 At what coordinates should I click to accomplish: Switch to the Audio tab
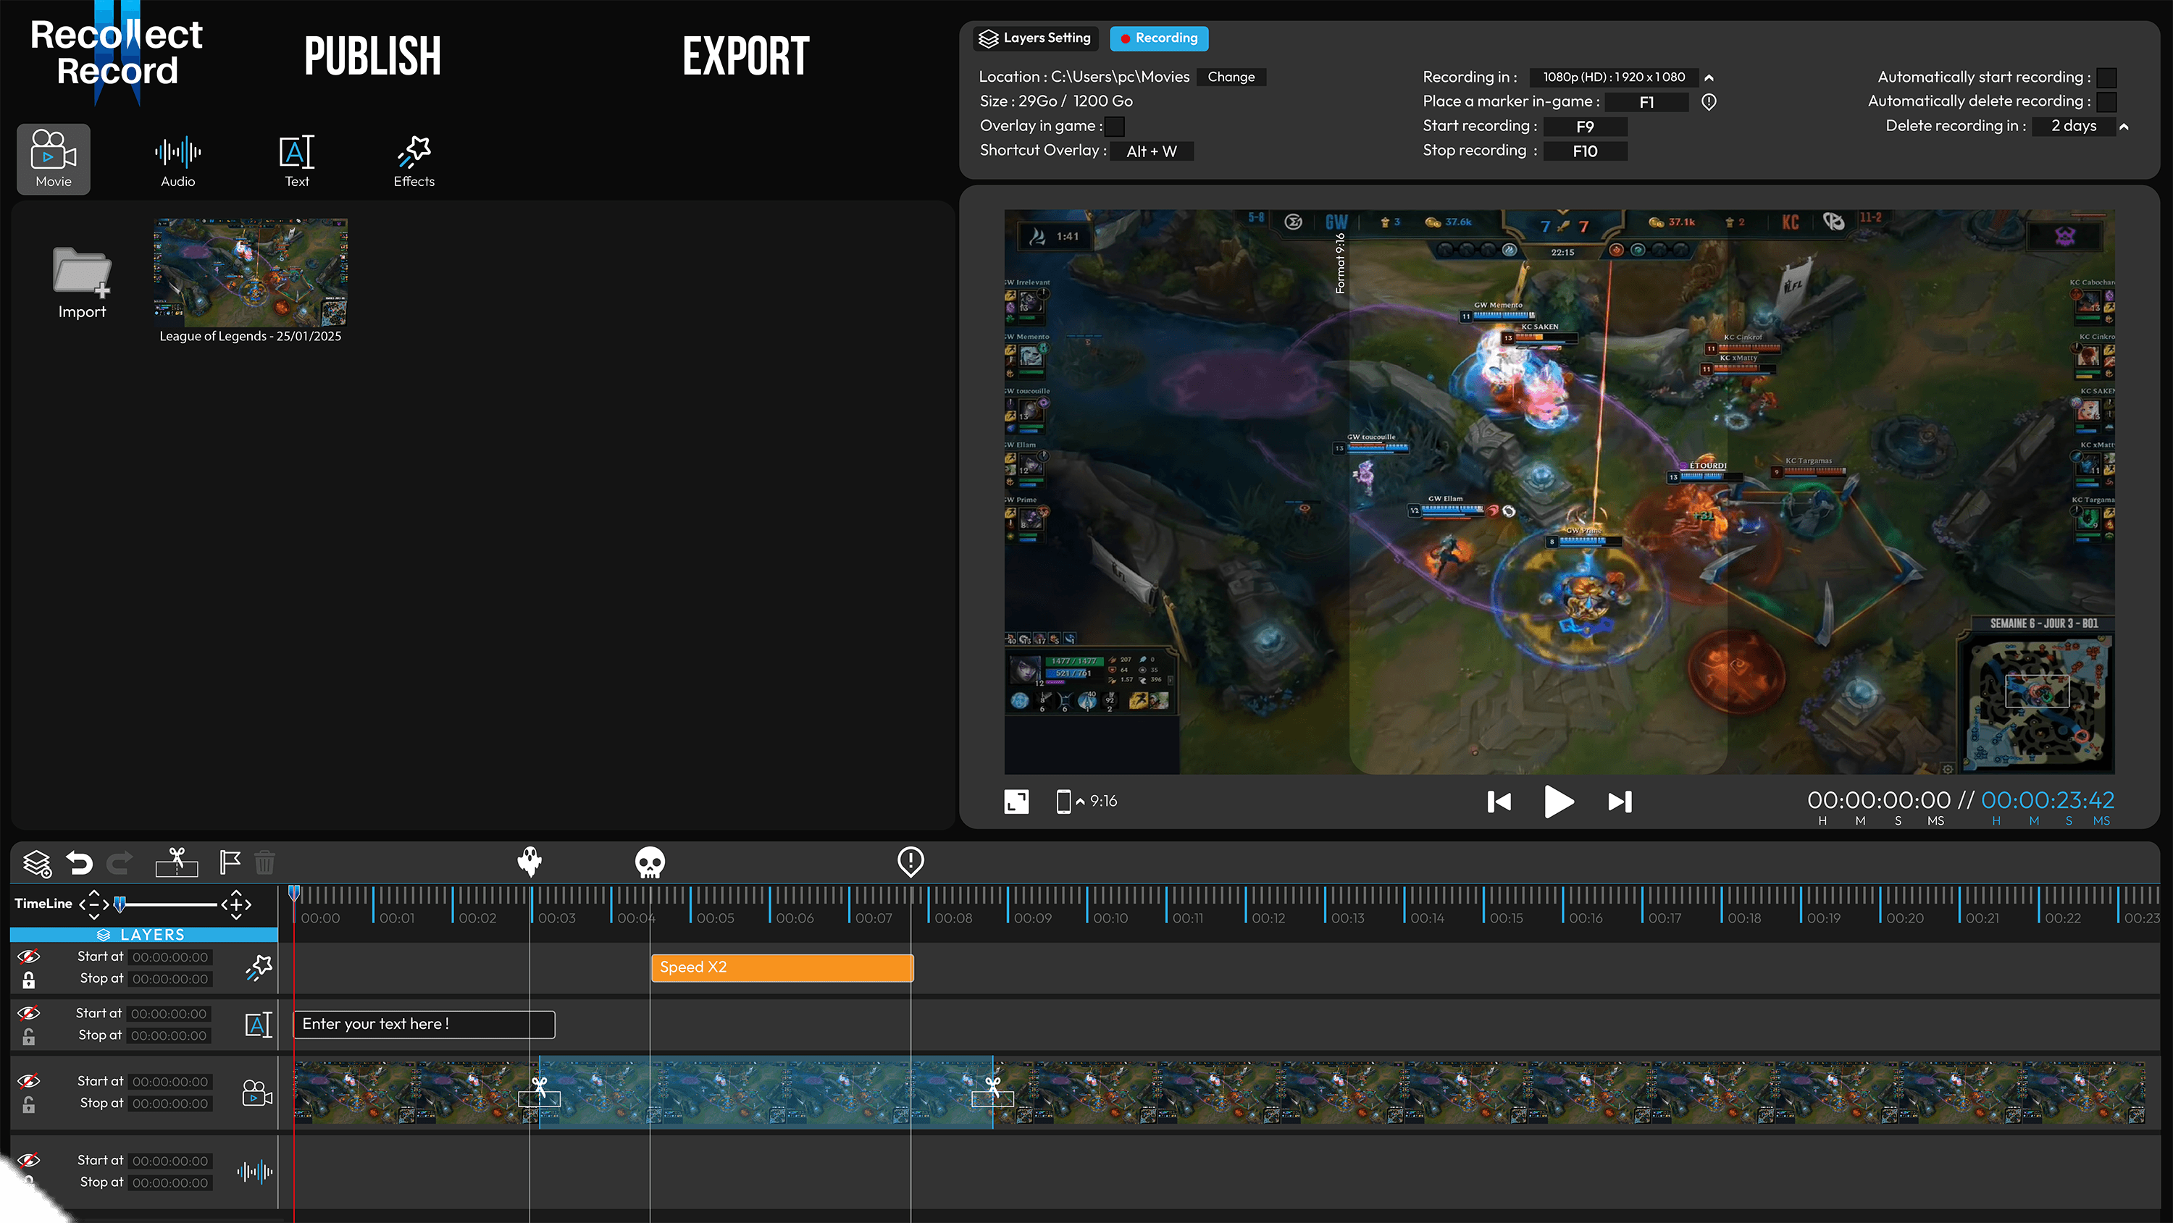point(178,159)
